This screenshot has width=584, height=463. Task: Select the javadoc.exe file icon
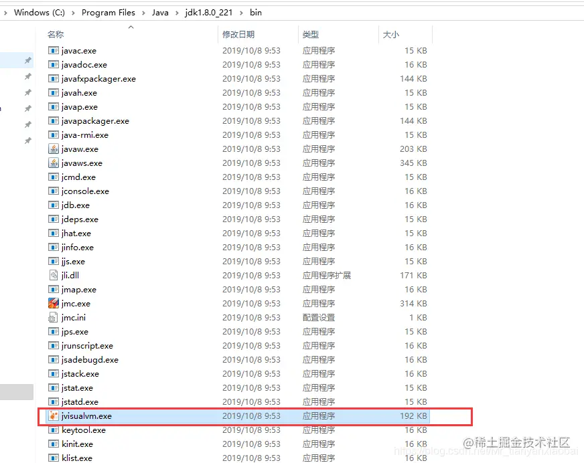click(x=54, y=64)
